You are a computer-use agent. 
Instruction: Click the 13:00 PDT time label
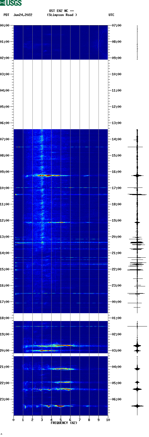pyautogui.click(x=5, y=237)
